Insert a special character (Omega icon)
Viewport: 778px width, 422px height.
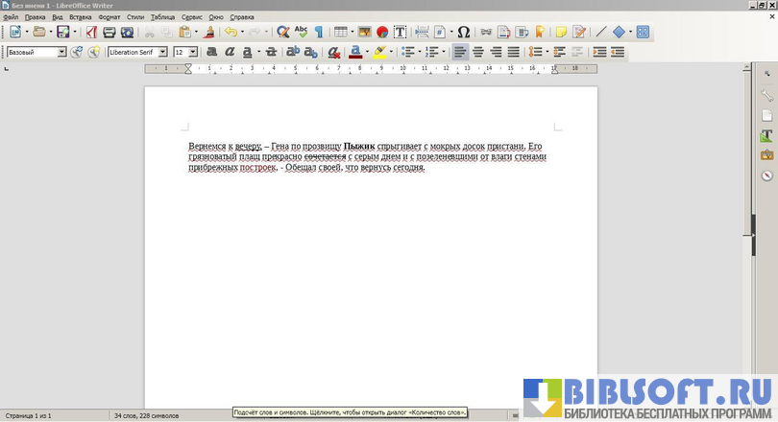pos(464,33)
